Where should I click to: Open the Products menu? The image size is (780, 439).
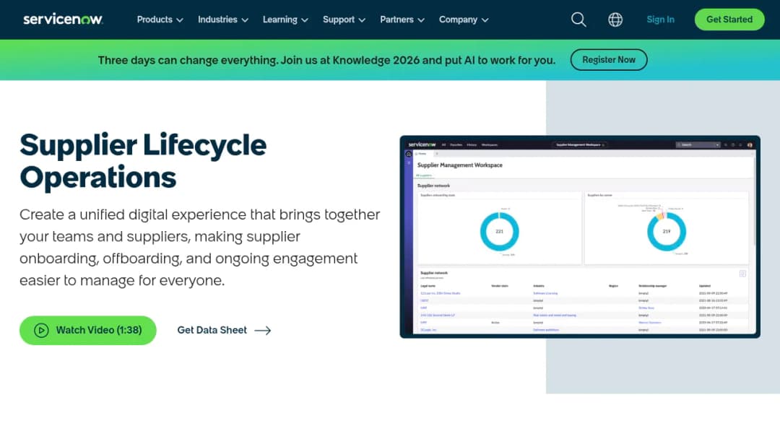coord(160,20)
